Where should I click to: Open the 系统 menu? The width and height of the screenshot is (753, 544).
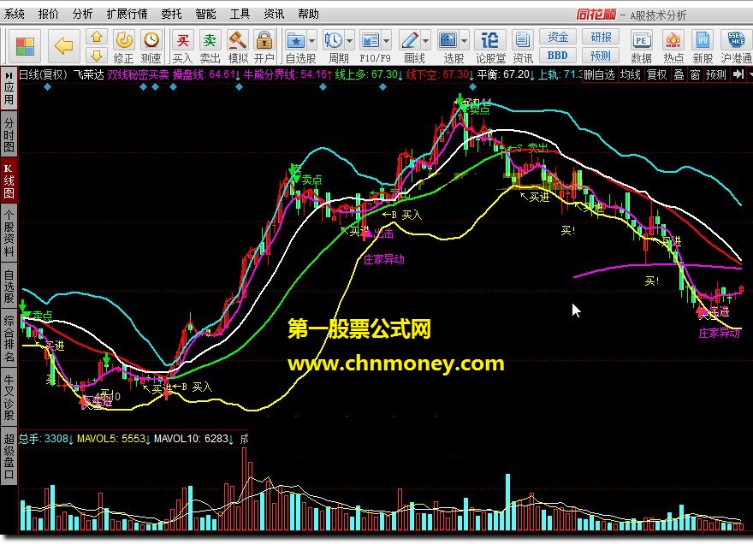(15, 15)
